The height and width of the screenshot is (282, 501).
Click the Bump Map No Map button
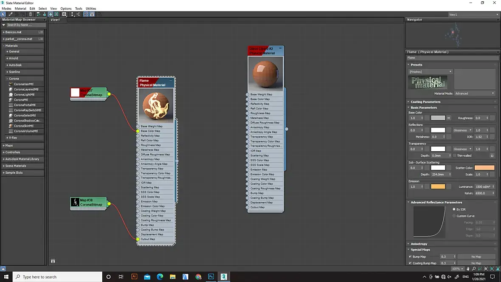(476, 257)
